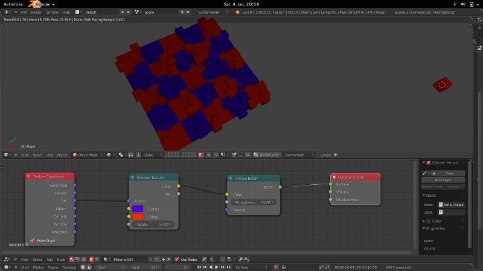Toggle the Grease Pencil checkbox
The width and height of the screenshot is (483, 271).
(x=429, y=163)
